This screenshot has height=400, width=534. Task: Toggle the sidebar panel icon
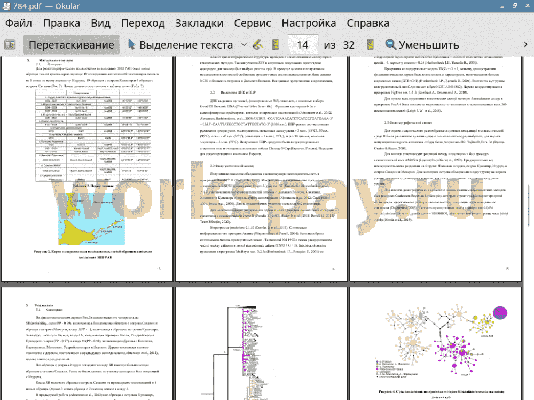point(10,45)
